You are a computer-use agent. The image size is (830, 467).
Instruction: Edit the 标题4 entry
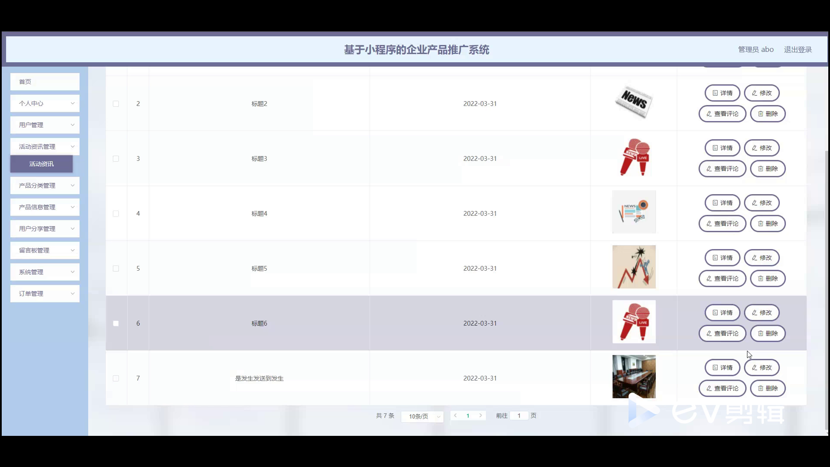tap(762, 203)
